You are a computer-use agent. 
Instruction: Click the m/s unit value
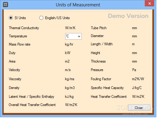tap(68, 70)
